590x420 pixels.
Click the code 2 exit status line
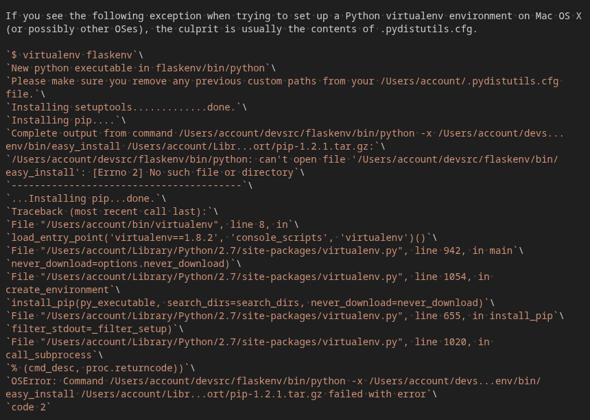pos(26,407)
